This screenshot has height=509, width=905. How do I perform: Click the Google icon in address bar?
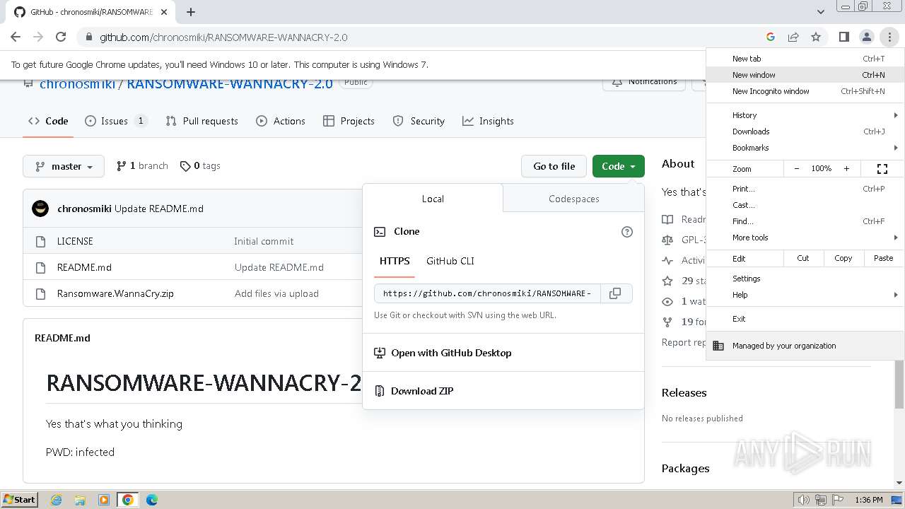point(771,37)
